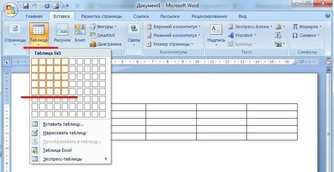This screenshot has width=334, height=172.
Task: Expand the signature line dropdown arrow
Action: [x=284, y=27]
